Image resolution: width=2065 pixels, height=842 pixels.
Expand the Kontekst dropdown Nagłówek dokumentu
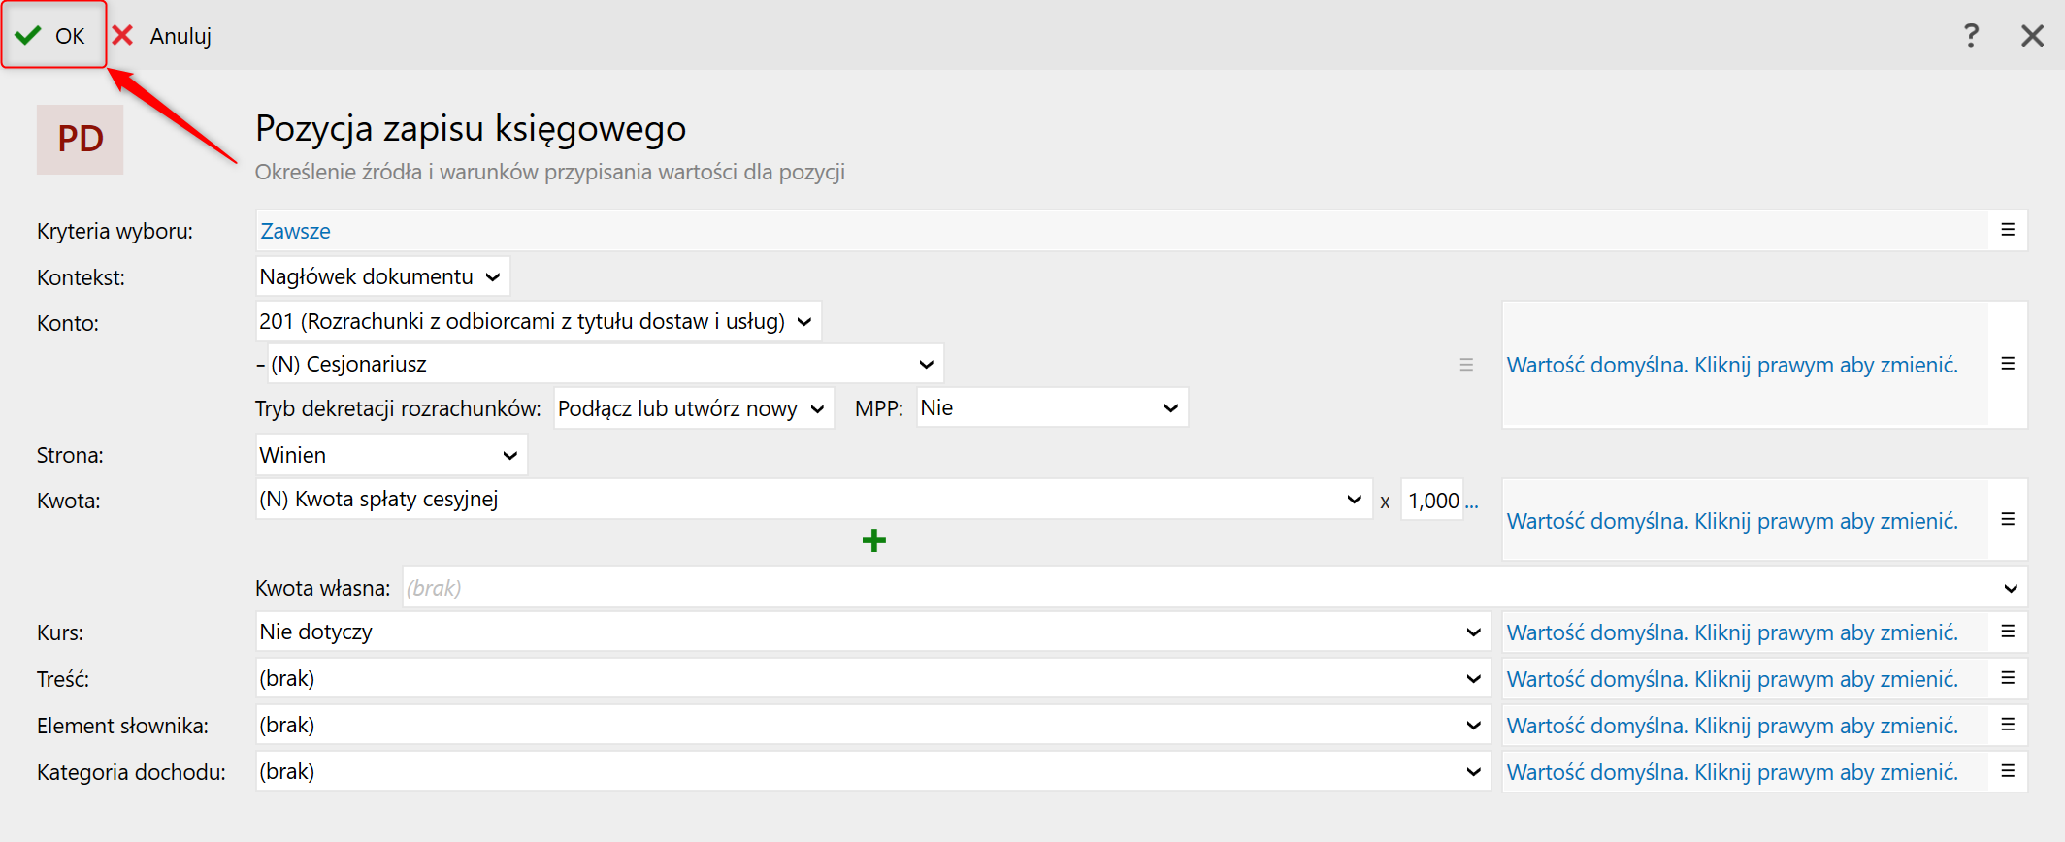click(x=382, y=277)
